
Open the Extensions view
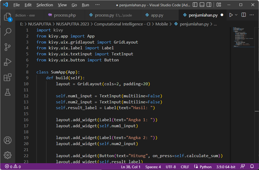7,77
